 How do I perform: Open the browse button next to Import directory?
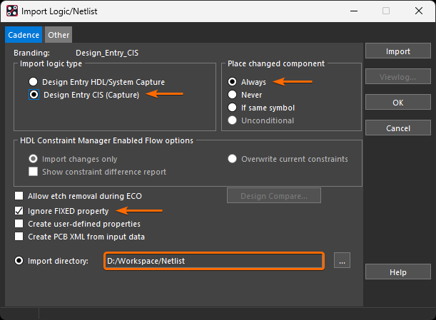click(343, 261)
